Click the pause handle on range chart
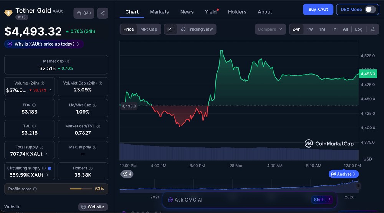 [358, 186]
